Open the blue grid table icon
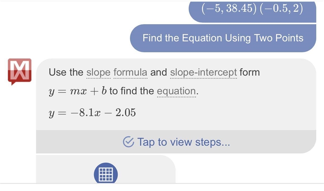This screenshot has width=324, height=191. pyautogui.click(x=106, y=173)
